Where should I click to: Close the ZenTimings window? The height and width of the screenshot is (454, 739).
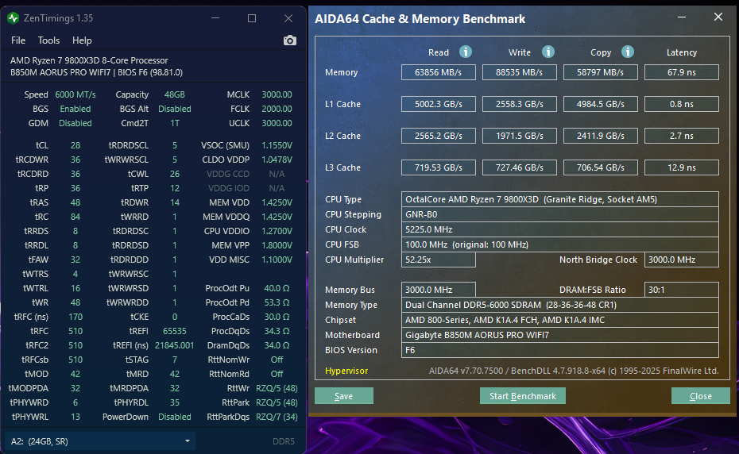288,18
